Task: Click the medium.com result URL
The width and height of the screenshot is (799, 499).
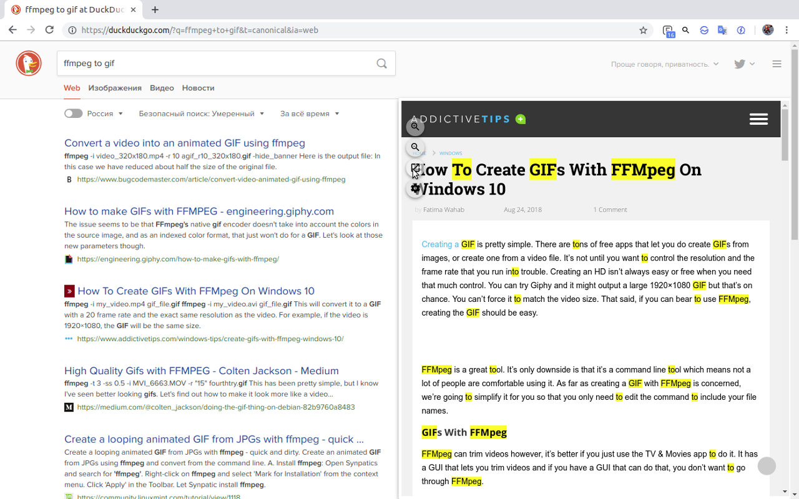Action: point(216,407)
